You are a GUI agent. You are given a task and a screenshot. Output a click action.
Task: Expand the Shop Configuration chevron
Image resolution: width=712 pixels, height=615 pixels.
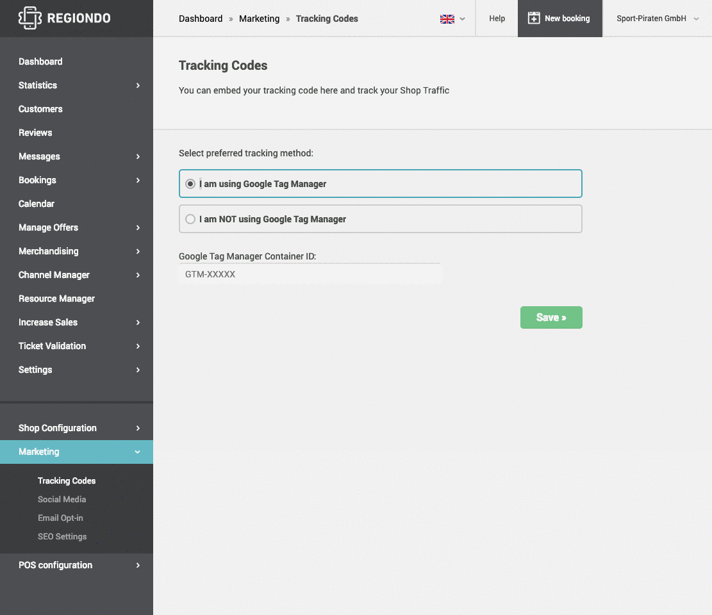(x=138, y=428)
